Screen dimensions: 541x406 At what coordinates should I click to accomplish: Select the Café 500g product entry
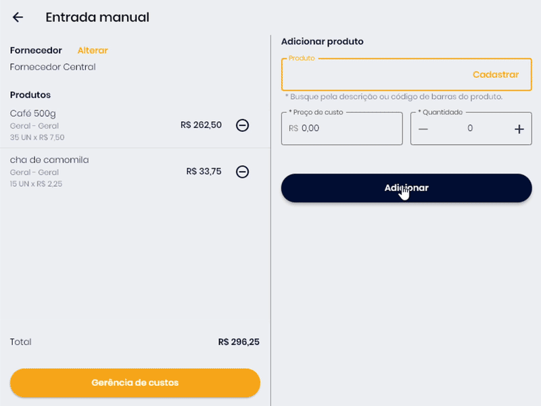tap(33, 113)
